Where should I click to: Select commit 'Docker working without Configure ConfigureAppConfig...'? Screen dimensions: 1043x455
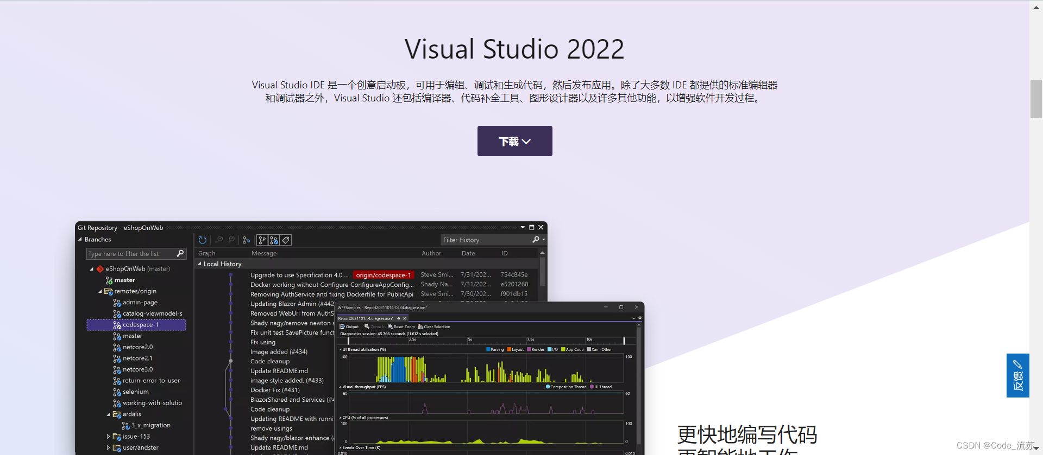[x=332, y=285]
